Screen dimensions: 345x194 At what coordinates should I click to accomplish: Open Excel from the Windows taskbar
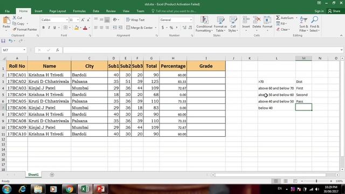coord(85,189)
